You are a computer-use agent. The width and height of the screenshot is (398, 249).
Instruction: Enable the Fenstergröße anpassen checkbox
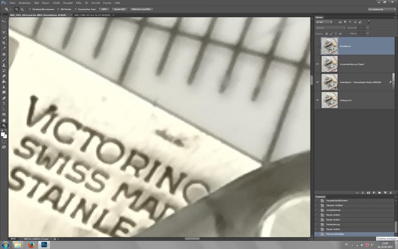(30, 9)
